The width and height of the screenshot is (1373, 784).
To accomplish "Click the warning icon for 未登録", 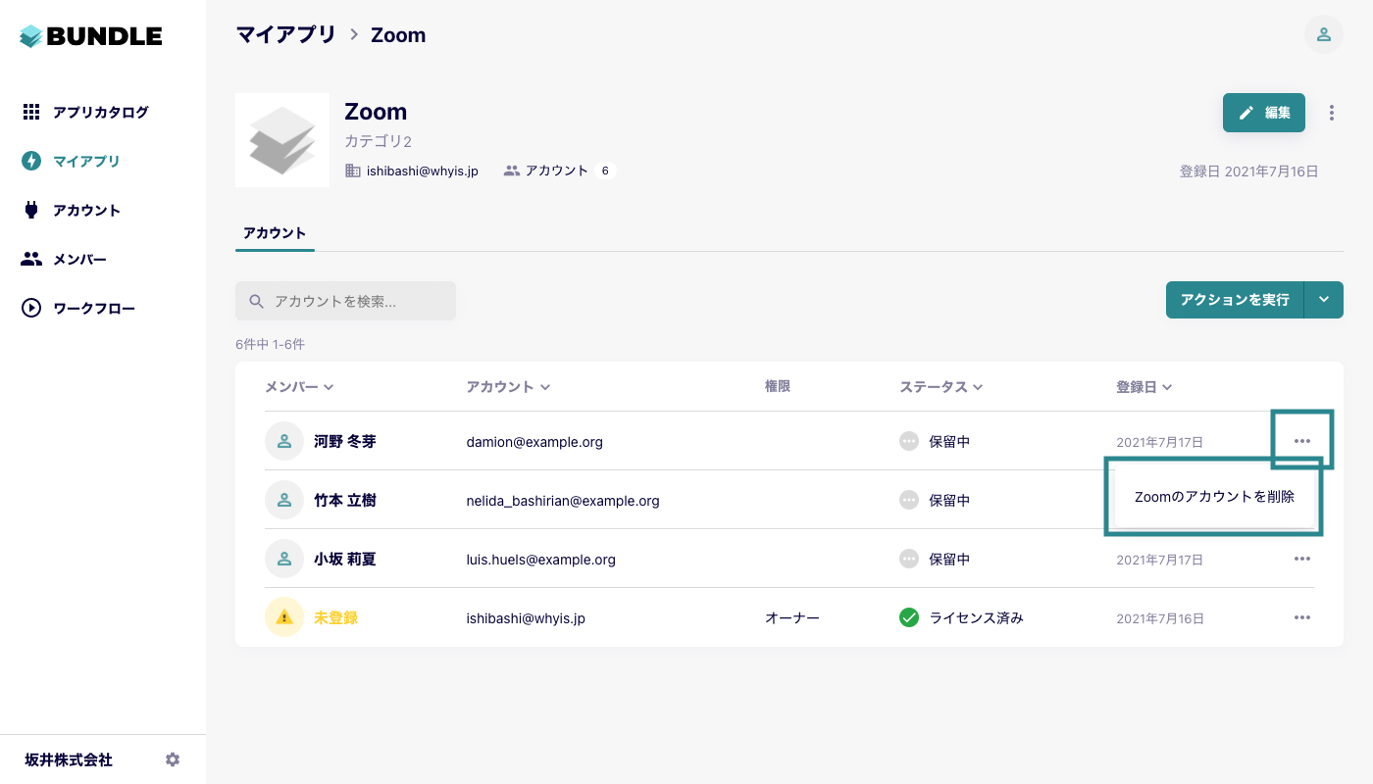I will coord(284,617).
